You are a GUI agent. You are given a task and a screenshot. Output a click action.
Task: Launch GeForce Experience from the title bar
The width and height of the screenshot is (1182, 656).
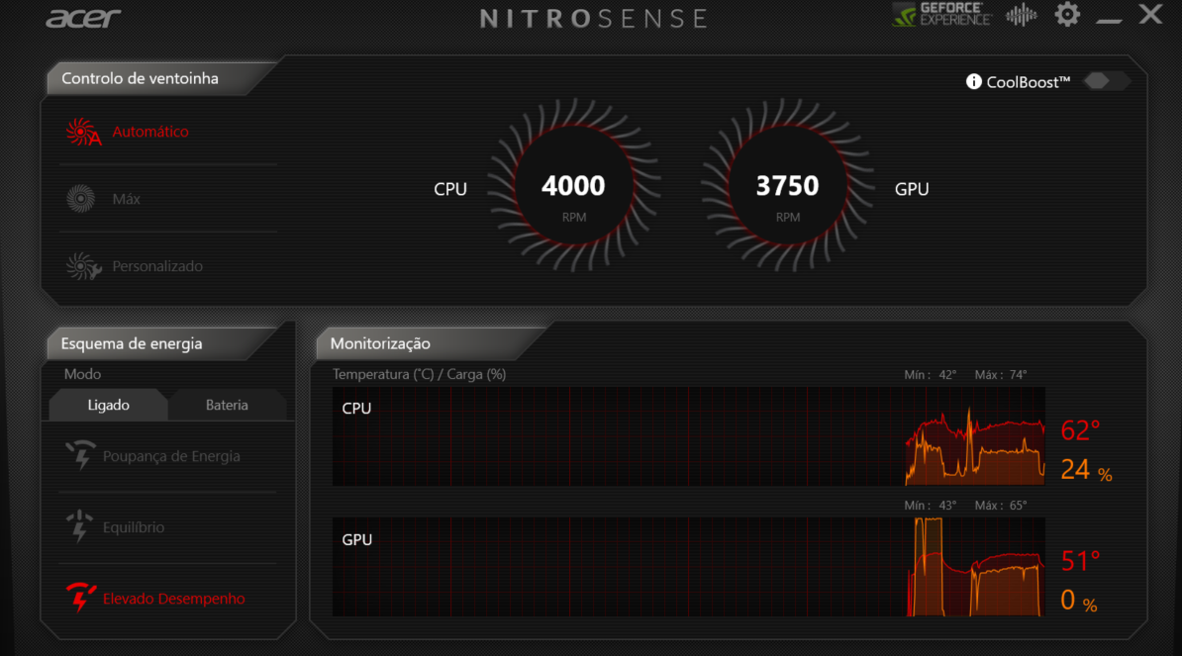pyautogui.click(x=940, y=15)
